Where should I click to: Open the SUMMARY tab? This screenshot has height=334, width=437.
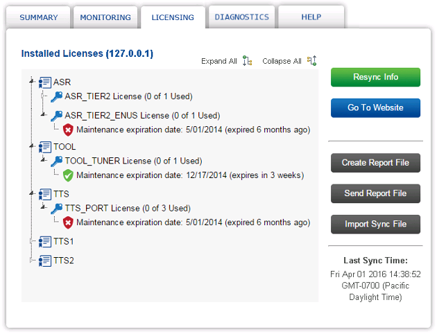click(38, 17)
